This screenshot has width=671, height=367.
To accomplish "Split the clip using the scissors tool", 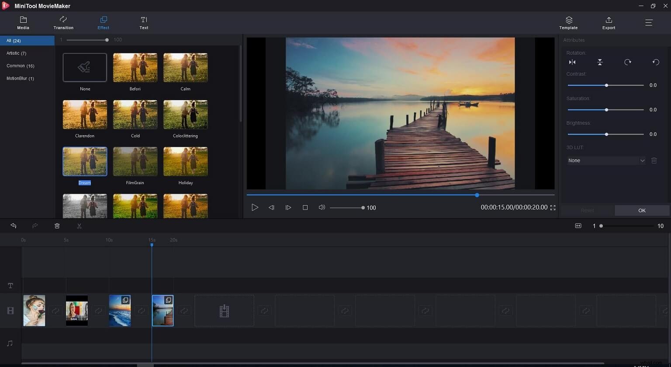I will 79,226.
